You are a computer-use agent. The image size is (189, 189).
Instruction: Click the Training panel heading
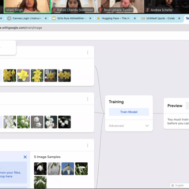tap(116, 102)
